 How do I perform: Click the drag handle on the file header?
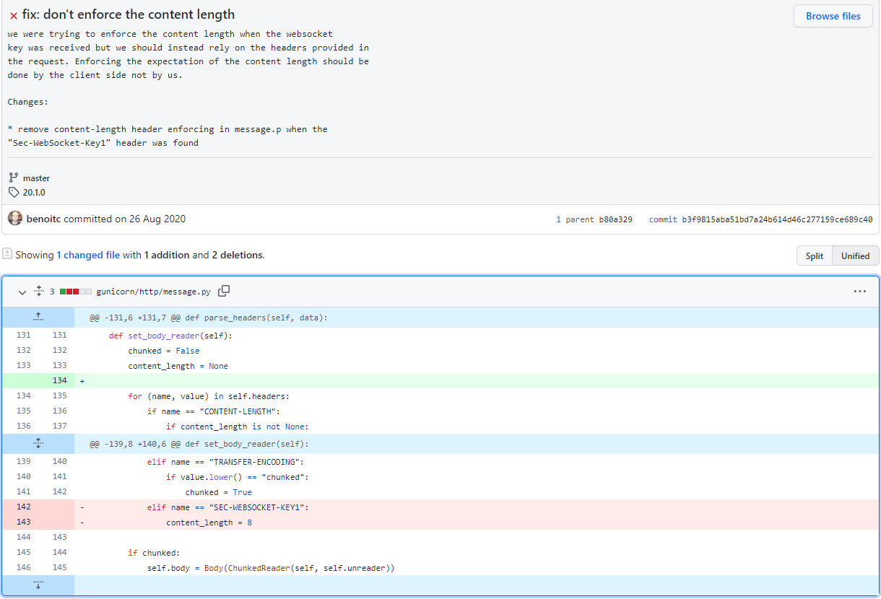click(x=39, y=290)
